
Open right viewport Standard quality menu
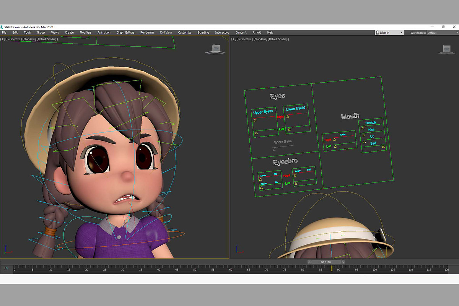click(260, 39)
